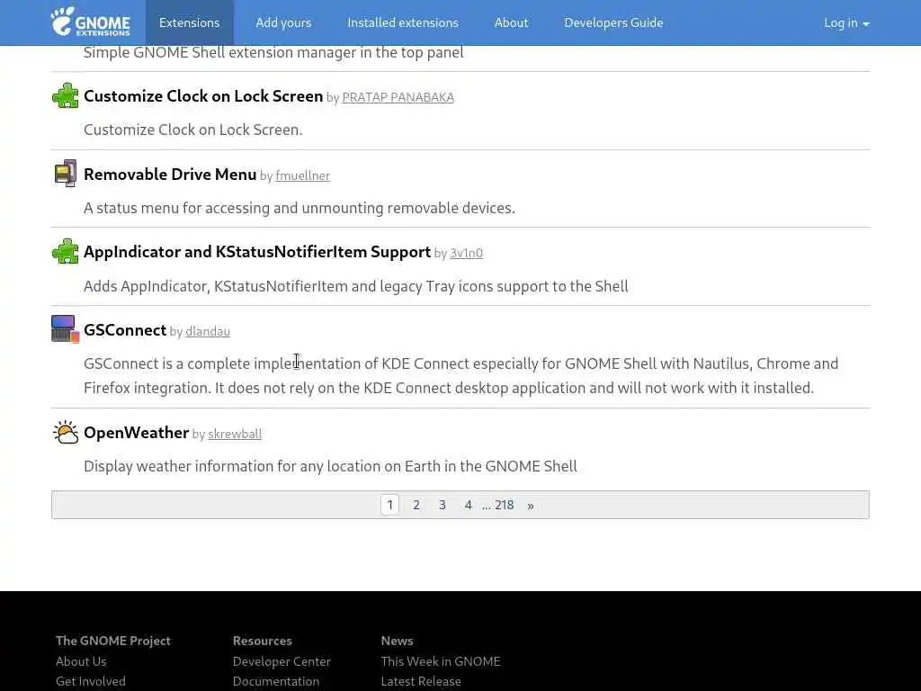
Task: Jump to last page 218
Action: point(504,505)
